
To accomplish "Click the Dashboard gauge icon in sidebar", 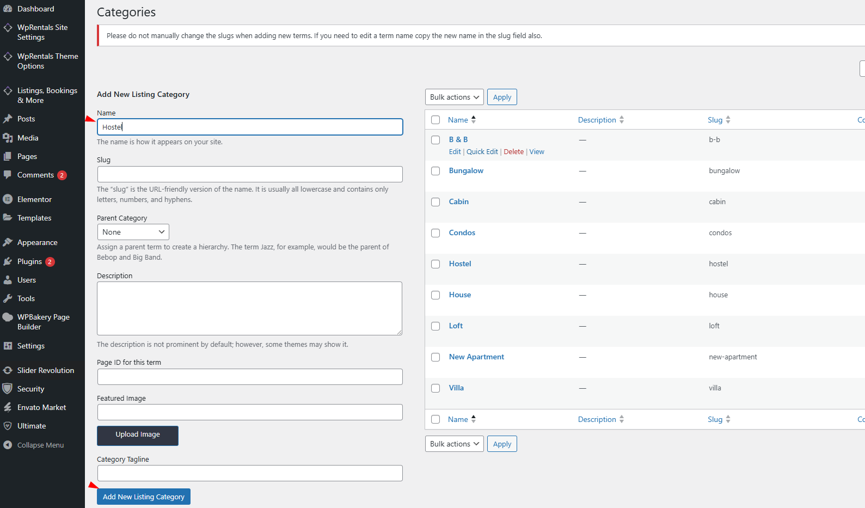I will click(x=8, y=9).
